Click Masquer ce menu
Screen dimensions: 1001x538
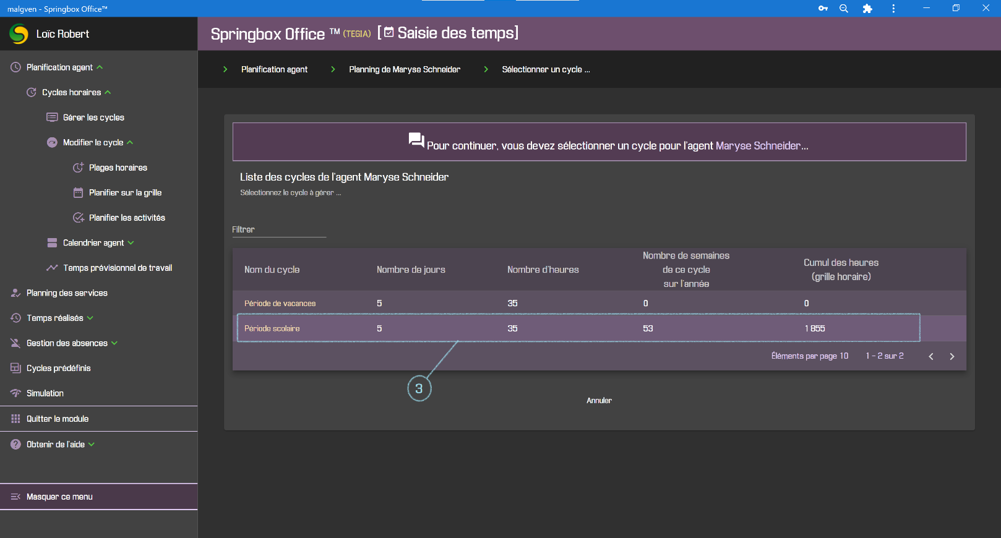click(59, 497)
